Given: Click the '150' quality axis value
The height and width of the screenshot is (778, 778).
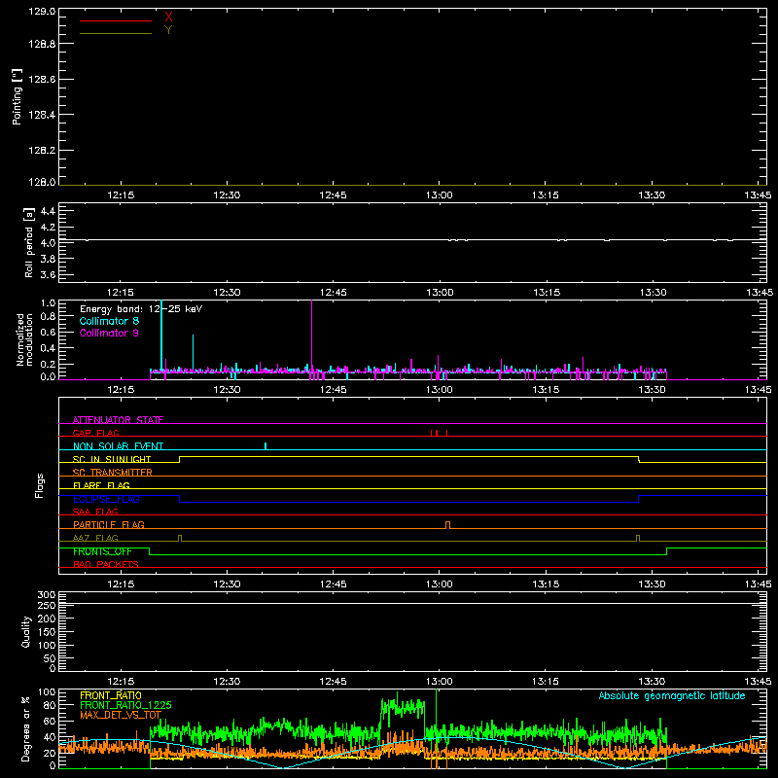Looking at the screenshot, I should pos(47,632).
